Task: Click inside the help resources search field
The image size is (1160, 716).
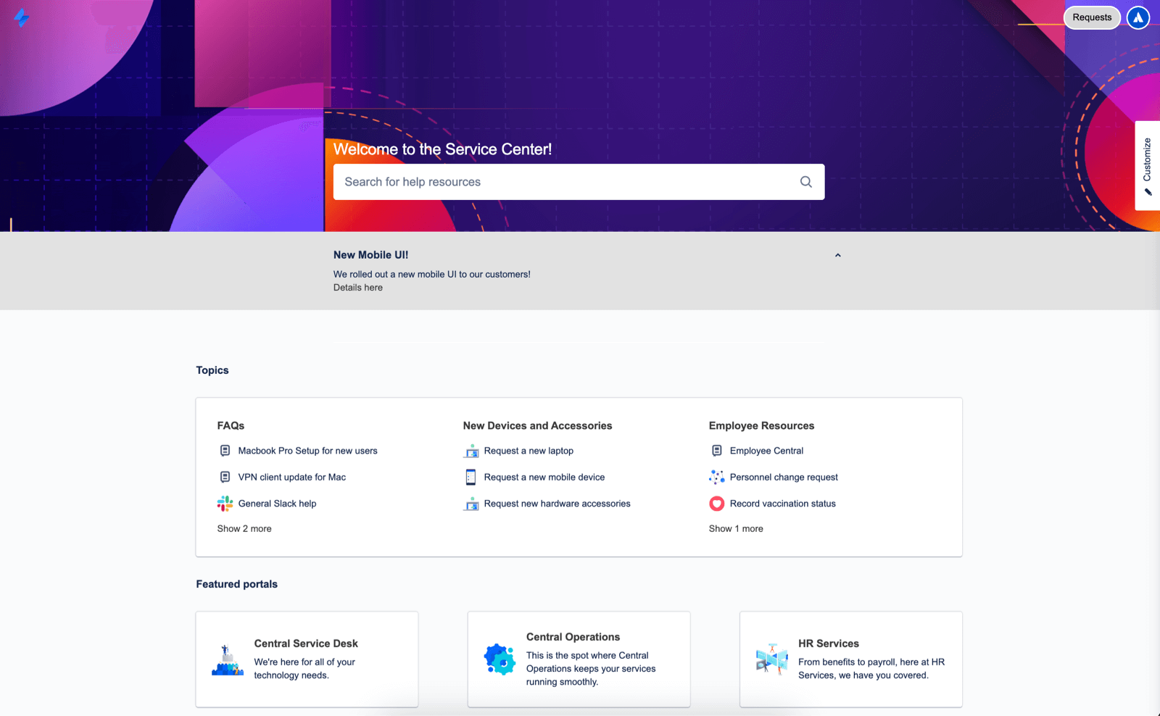Action: tap(565, 182)
